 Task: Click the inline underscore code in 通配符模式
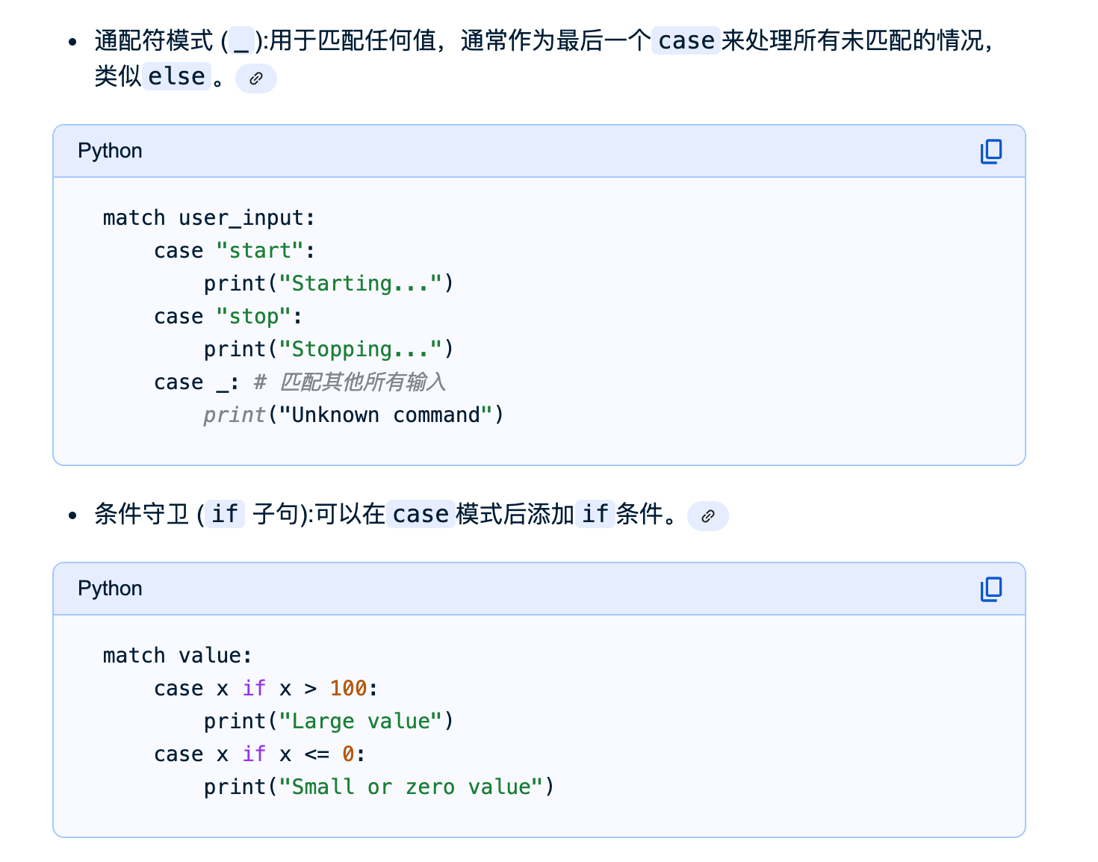pos(241,40)
